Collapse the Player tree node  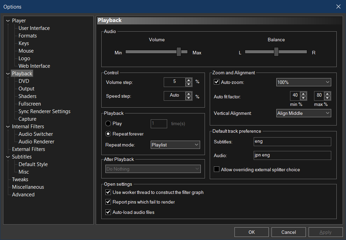pyautogui.click(x=8, y=21)
